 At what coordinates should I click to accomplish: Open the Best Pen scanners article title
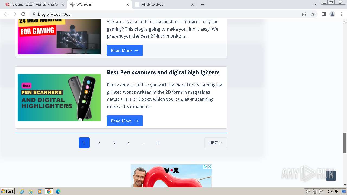tap(163, 72)
